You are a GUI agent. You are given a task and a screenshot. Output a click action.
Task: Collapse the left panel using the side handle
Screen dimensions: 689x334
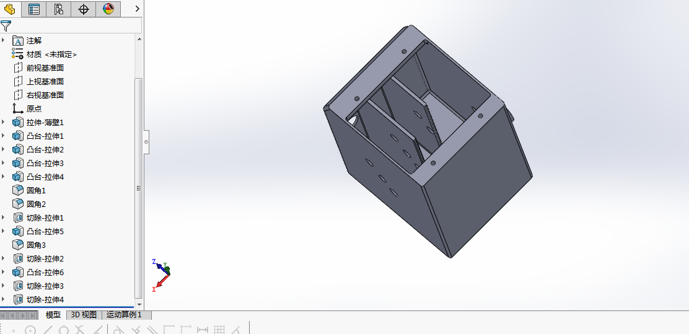pyautogui.click(x=147, y=142)
